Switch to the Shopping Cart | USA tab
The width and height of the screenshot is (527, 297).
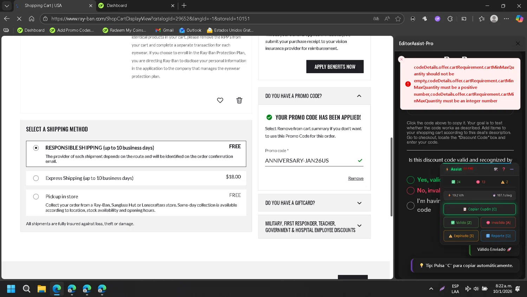54,6
